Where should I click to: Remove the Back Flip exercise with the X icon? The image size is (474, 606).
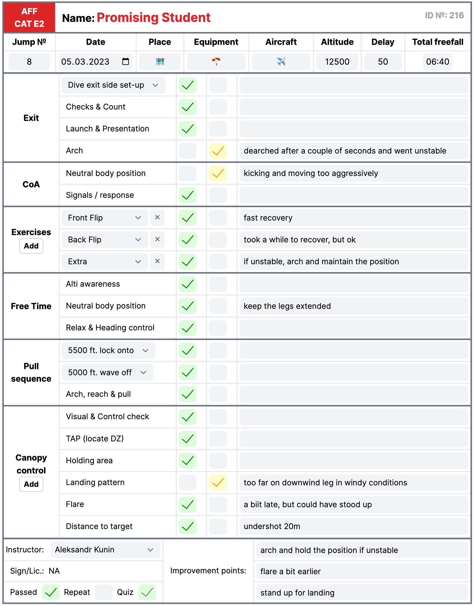click(x=157, y=239)
